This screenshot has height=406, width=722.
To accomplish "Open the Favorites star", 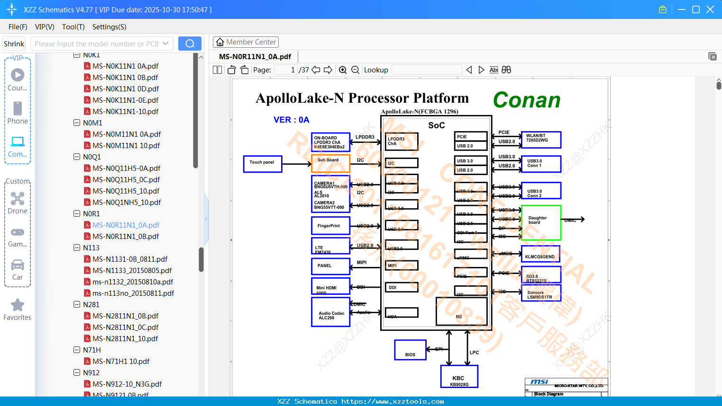I will [x=18, y=309].
